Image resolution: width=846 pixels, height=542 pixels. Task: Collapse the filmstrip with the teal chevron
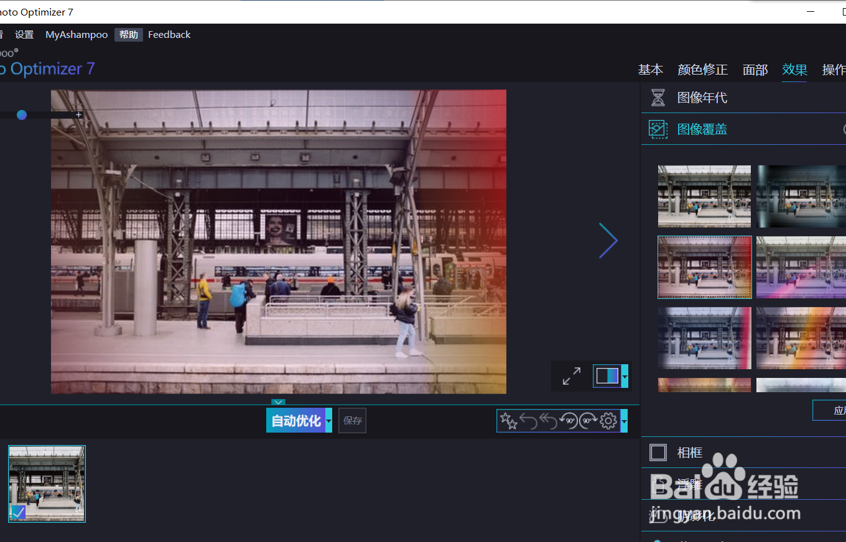point(278,403)
